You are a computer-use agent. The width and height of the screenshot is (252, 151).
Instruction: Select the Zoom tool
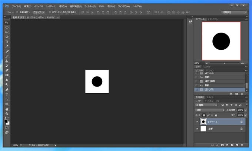(7, 114)
